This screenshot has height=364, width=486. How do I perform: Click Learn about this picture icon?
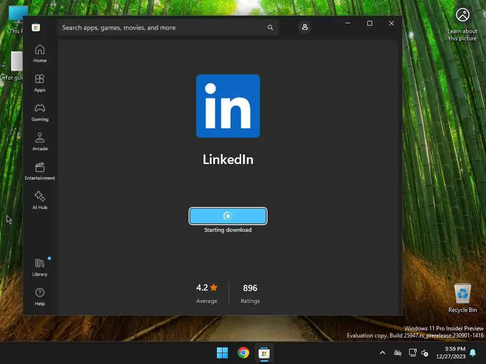click(x=462, y=25)
